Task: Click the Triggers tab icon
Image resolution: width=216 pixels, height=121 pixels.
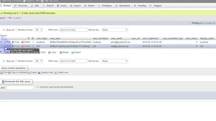Action: (151, 6)
